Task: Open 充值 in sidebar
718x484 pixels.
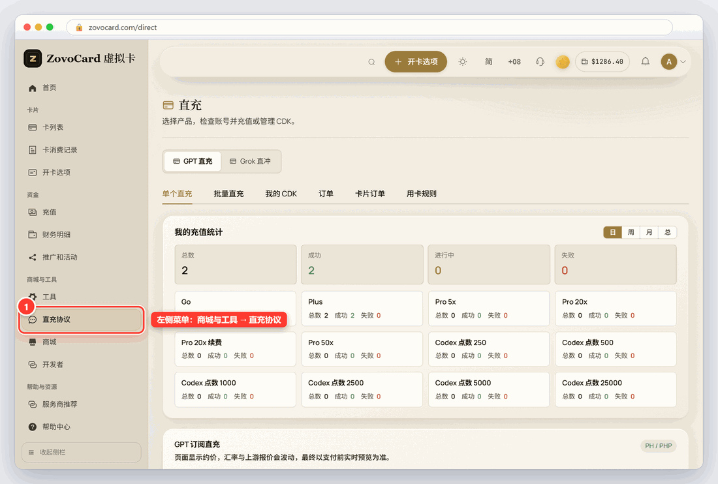Action: point(80,212)
